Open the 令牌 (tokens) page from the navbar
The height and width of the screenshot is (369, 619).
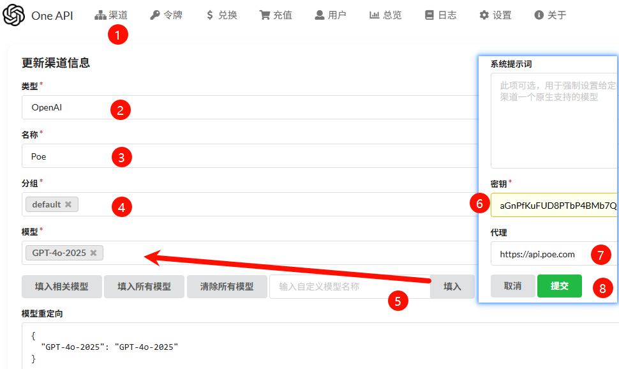click(166, 14)
